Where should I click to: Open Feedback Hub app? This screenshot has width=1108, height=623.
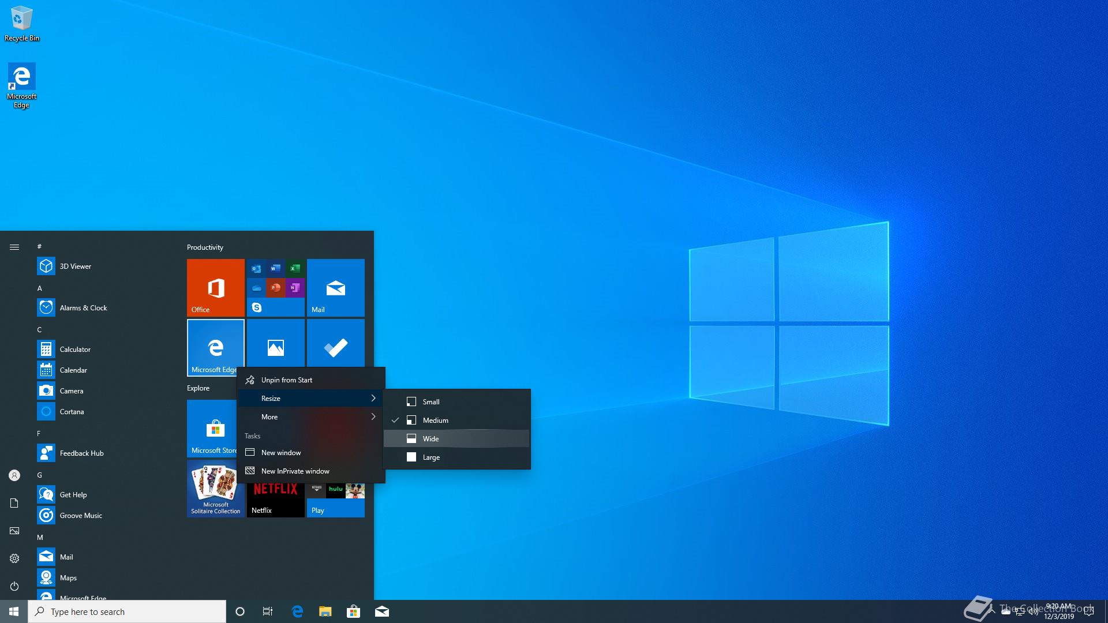coord(105,453)
